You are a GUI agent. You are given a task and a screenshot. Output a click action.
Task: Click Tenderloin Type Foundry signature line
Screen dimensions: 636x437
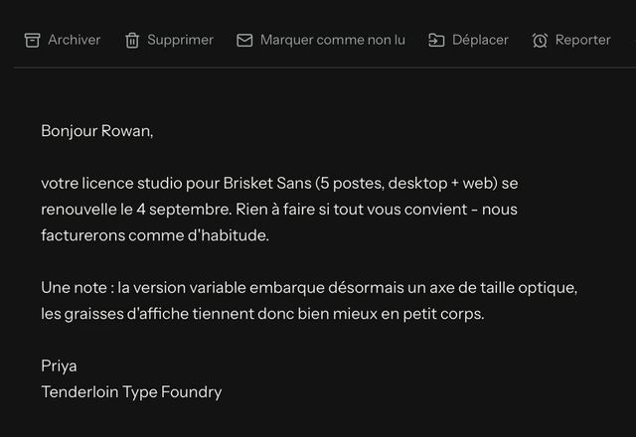[131, 392]
